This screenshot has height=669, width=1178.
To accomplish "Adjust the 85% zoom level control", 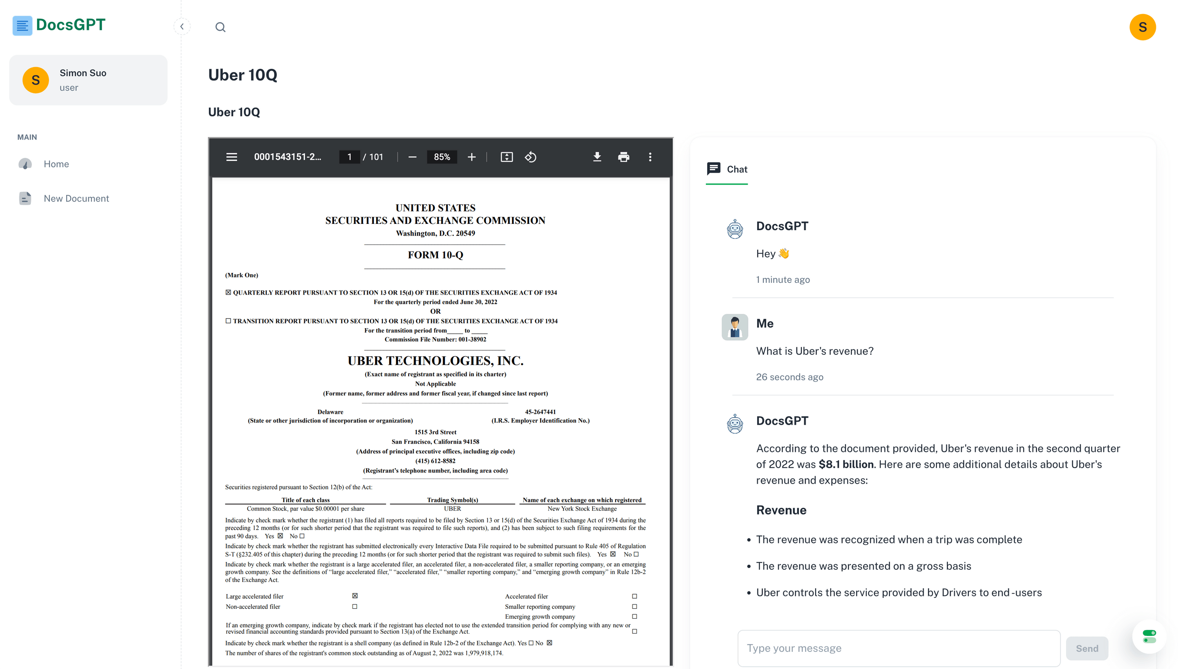I will click(441, 157).
